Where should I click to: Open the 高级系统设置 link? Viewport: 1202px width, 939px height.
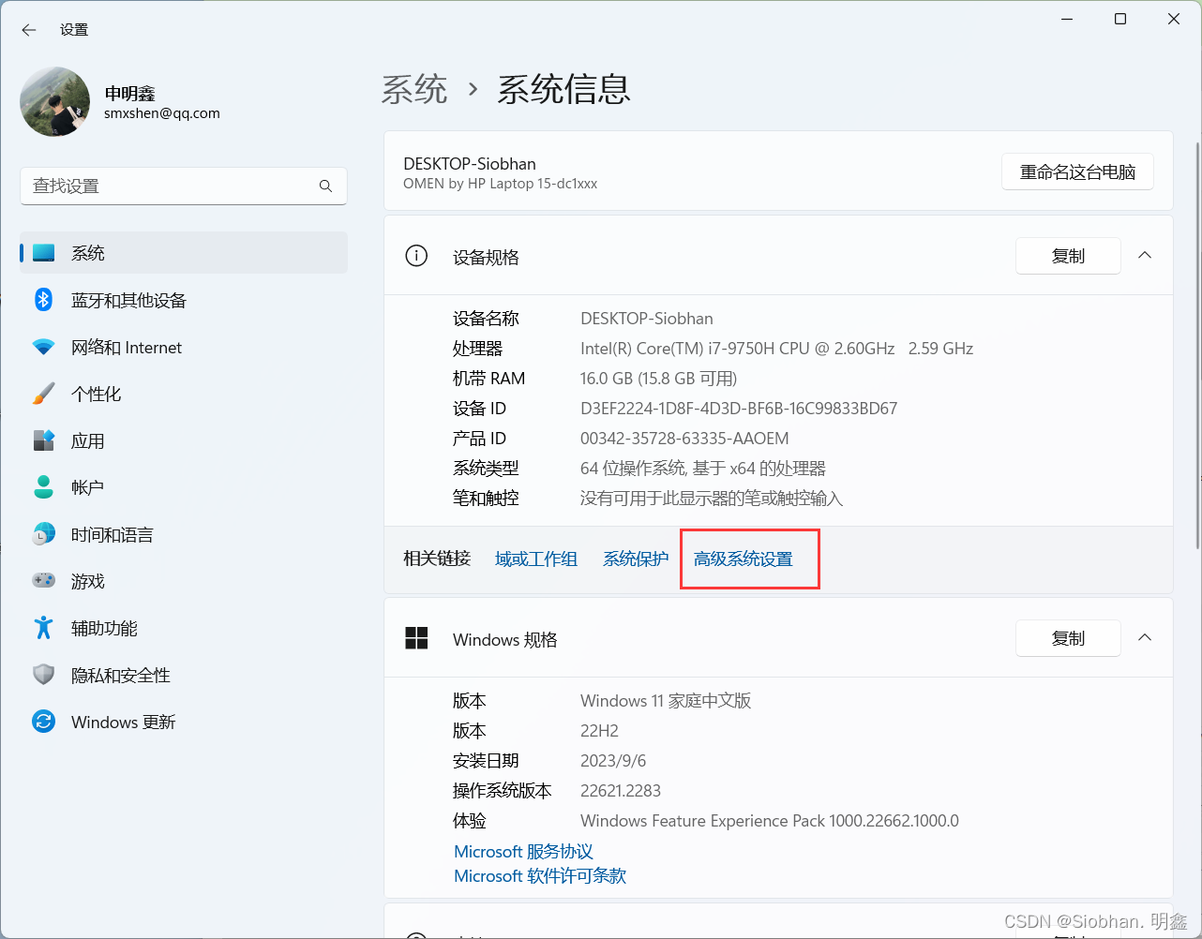click(x=744, y=559)
